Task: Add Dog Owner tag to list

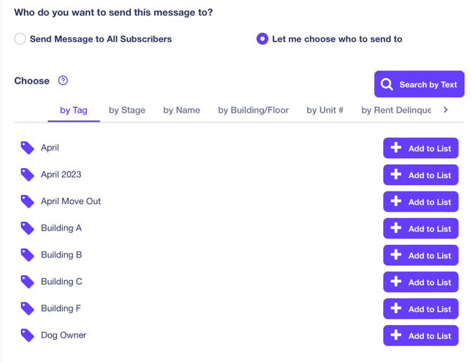Action: tap(421, 336)
